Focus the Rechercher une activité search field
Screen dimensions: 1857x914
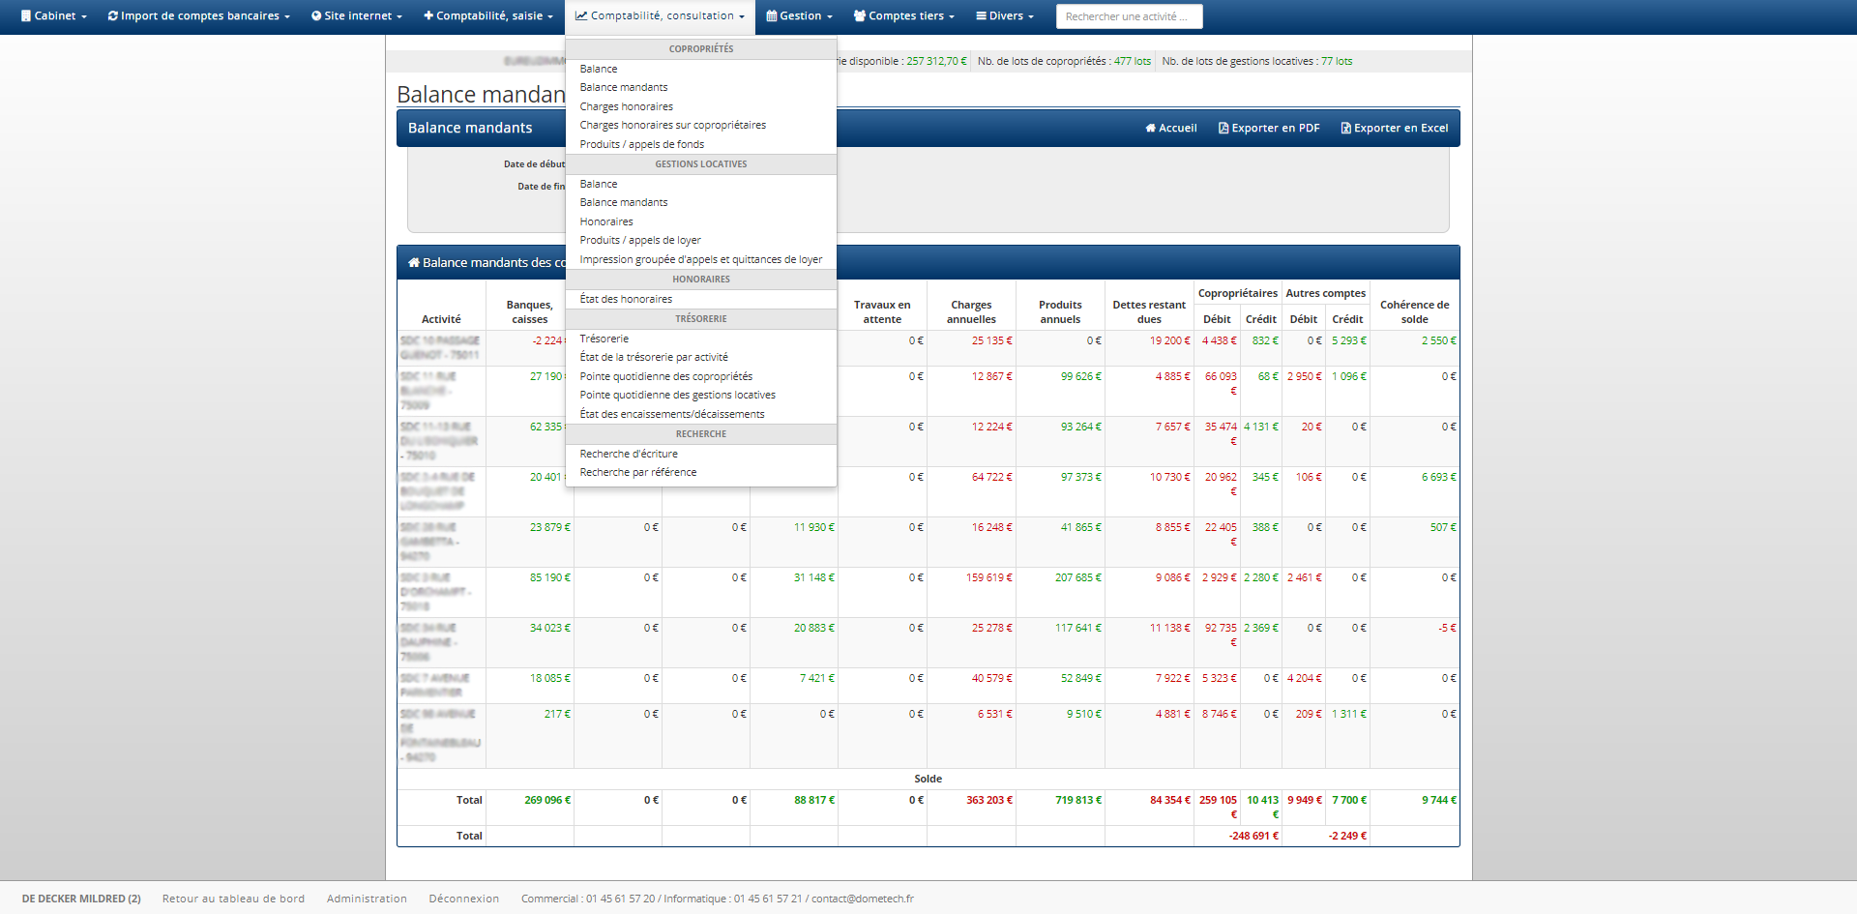pos(1129,16)
